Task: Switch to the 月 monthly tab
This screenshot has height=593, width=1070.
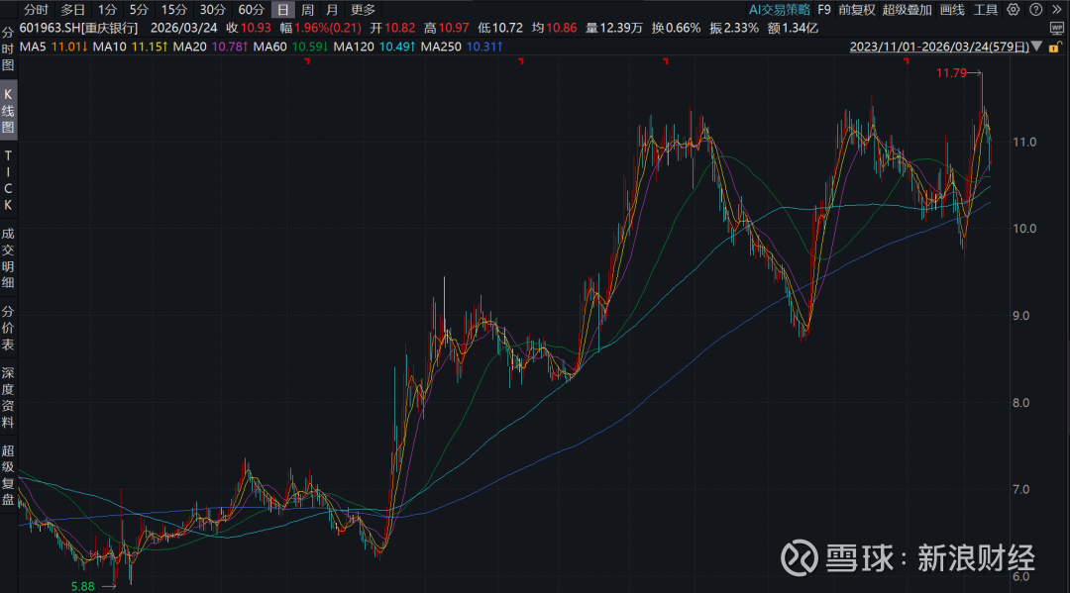Action: 332,10
